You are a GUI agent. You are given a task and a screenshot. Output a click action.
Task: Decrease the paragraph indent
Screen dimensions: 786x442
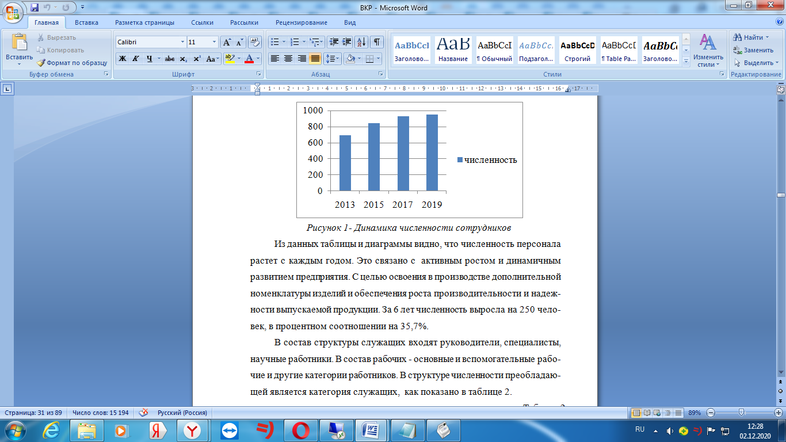pos(334,42)
